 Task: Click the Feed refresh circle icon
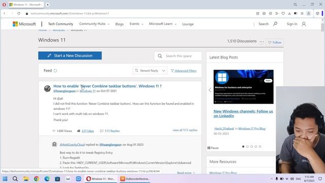click(x=55, y=71)
